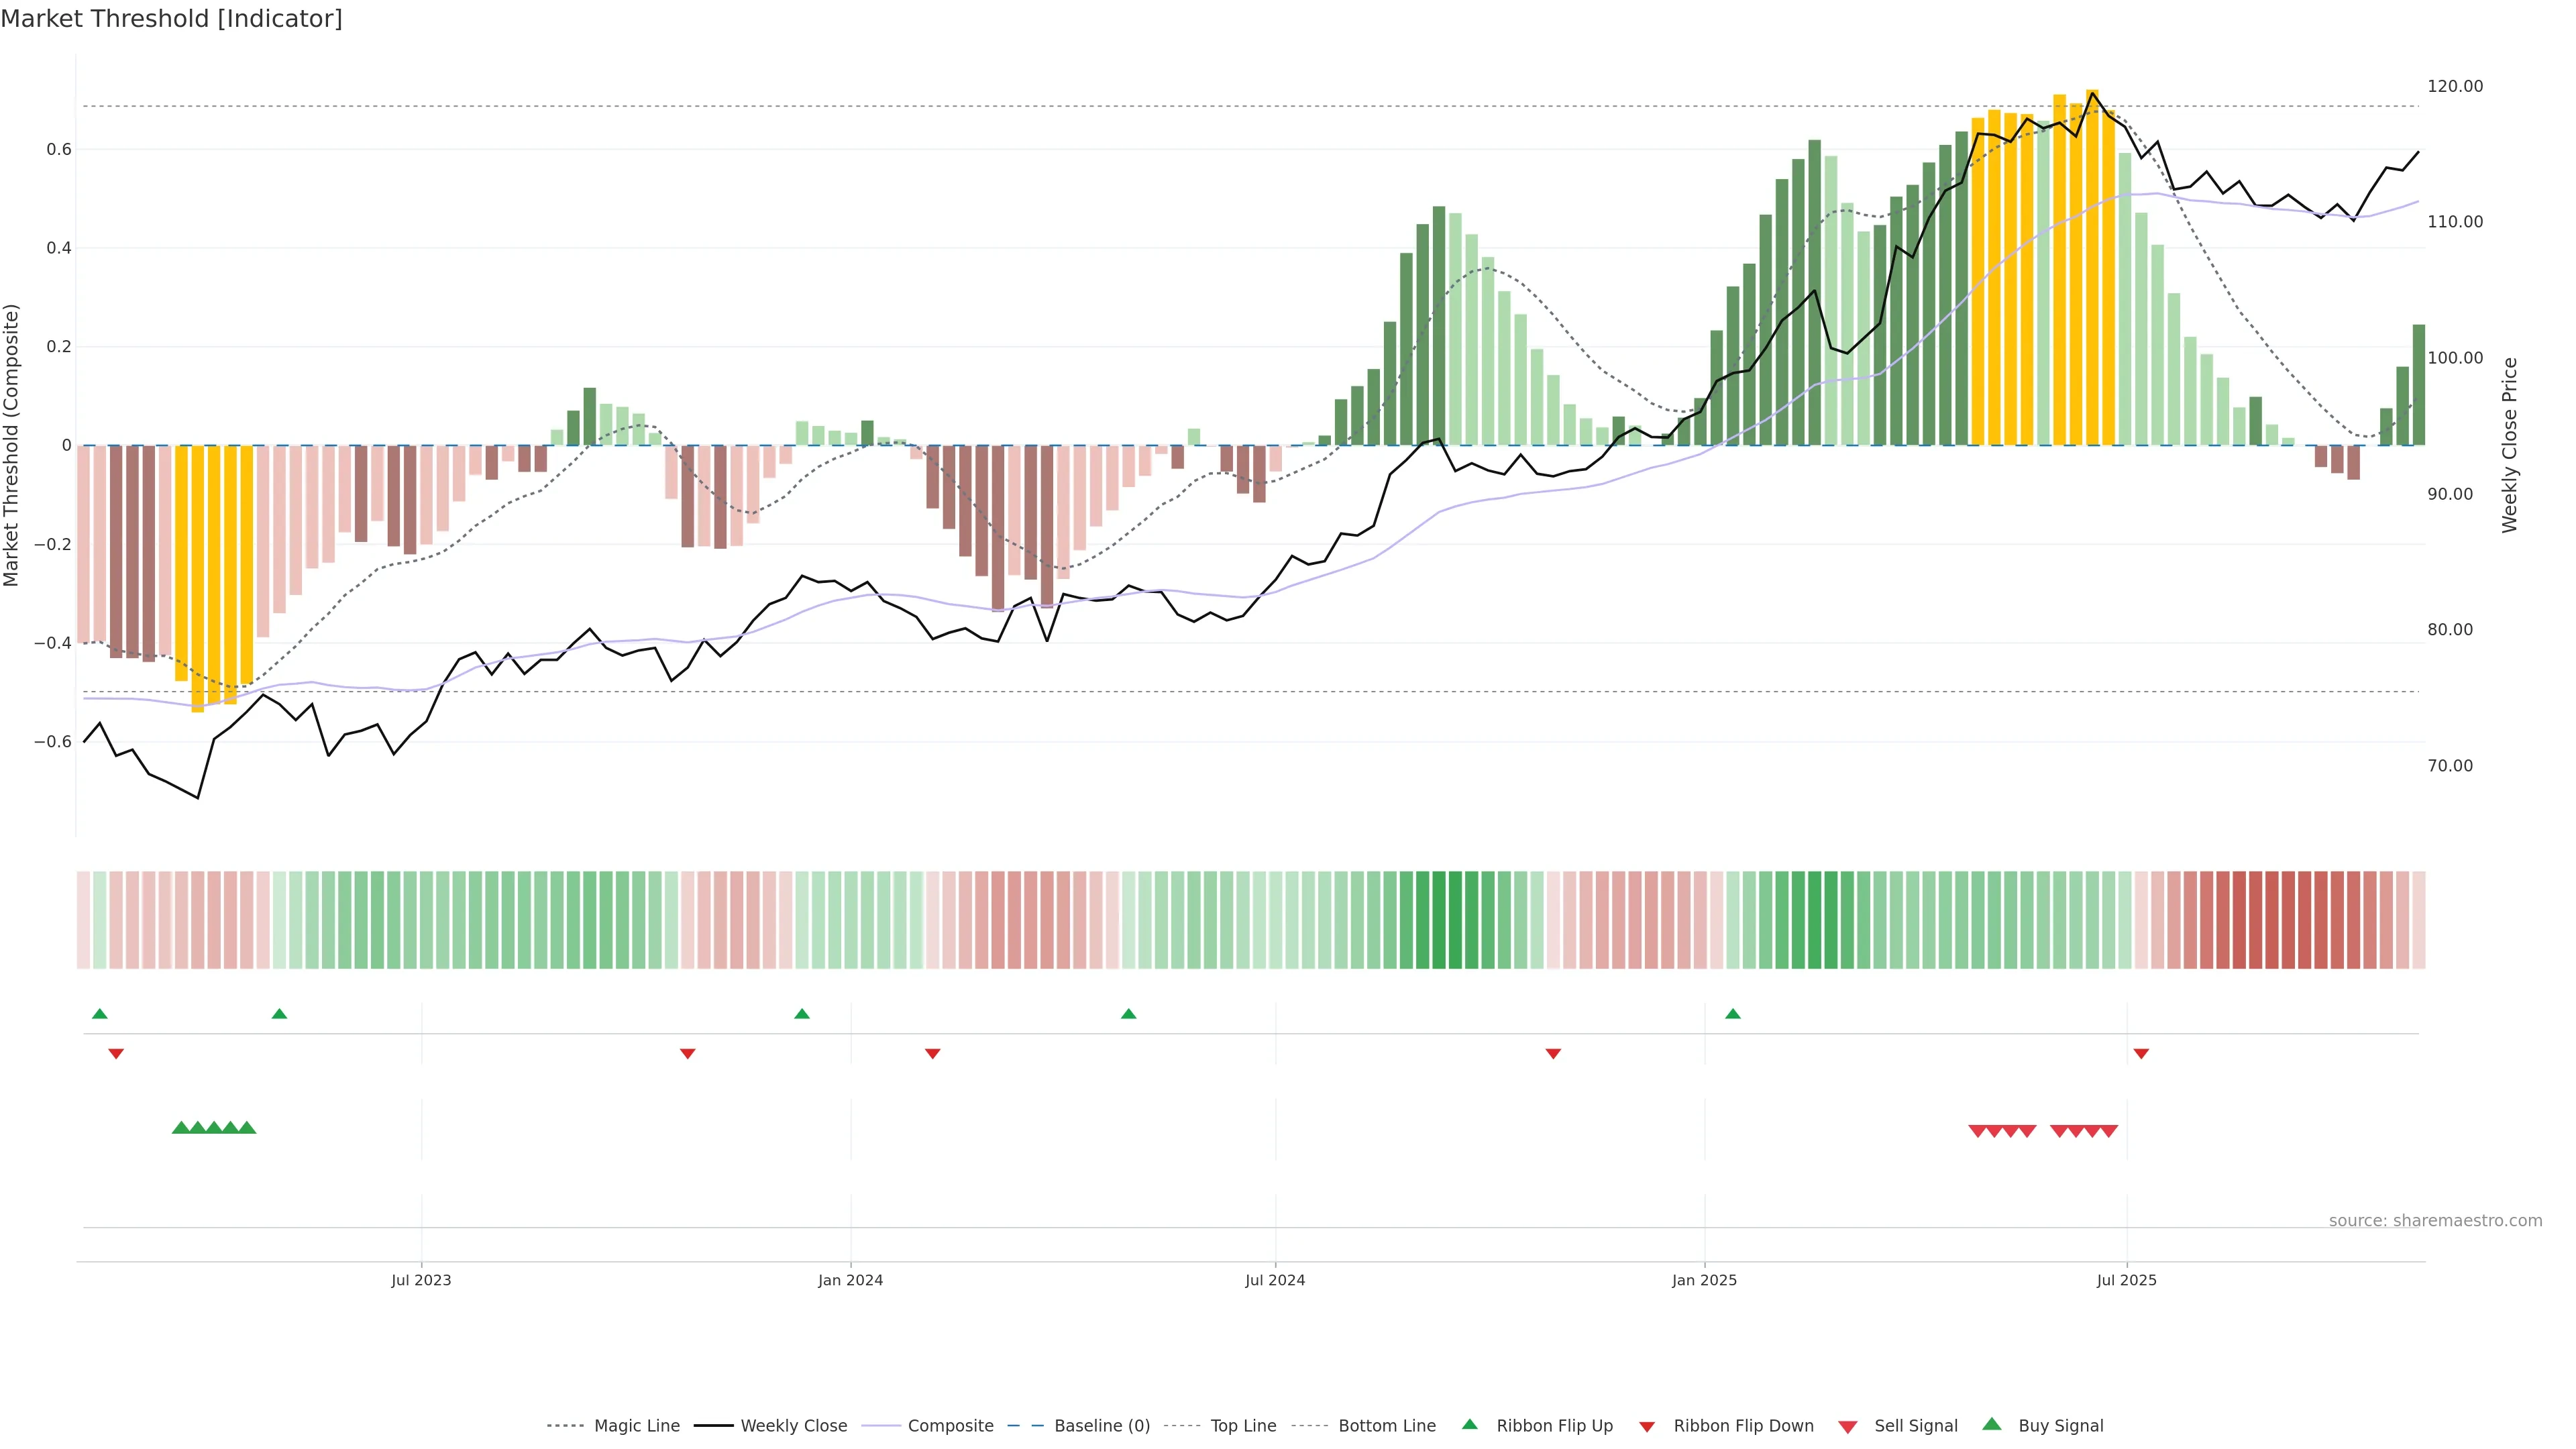The width and height of the screenshot is (2576, 1449).
Task: Click Ribbon Flip Up marker after Jan 2025
Action: tap(1733, 1014)
